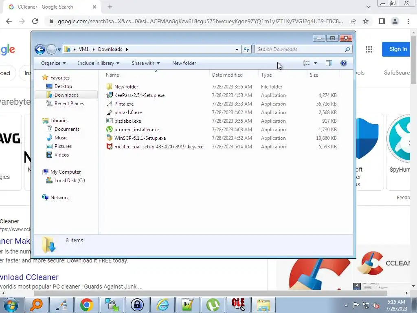Click VM1 in the breadcrumb path
This screenshot has height=313, width=417.
click(83, 49)
